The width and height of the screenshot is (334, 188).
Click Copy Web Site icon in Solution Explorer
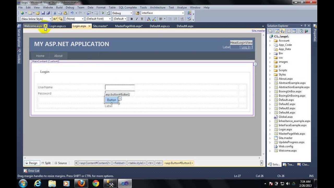[x=301, y=31]
